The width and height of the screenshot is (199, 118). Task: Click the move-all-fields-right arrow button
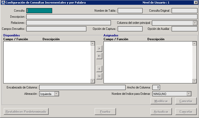[x=99, y=56]
